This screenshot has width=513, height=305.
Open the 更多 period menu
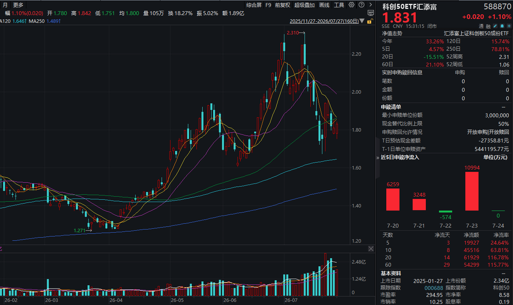pyautogui.click(x=18, y=5)
